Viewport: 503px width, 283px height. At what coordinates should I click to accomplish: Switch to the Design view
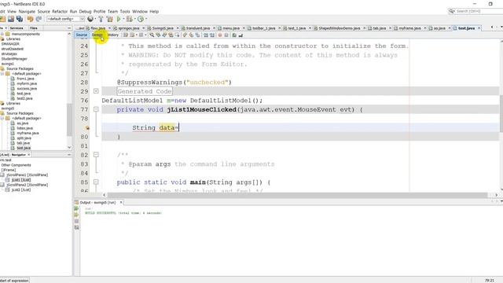click(97, 35)
